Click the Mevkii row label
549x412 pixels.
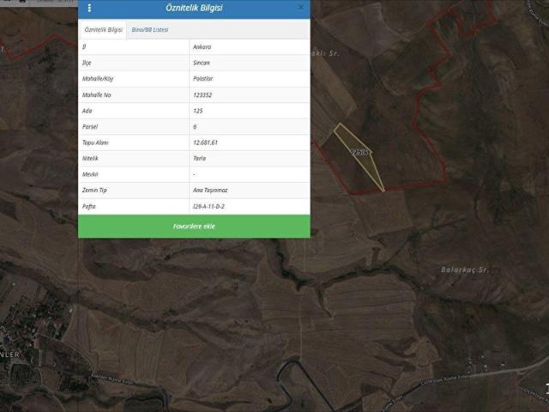point(91,174)
